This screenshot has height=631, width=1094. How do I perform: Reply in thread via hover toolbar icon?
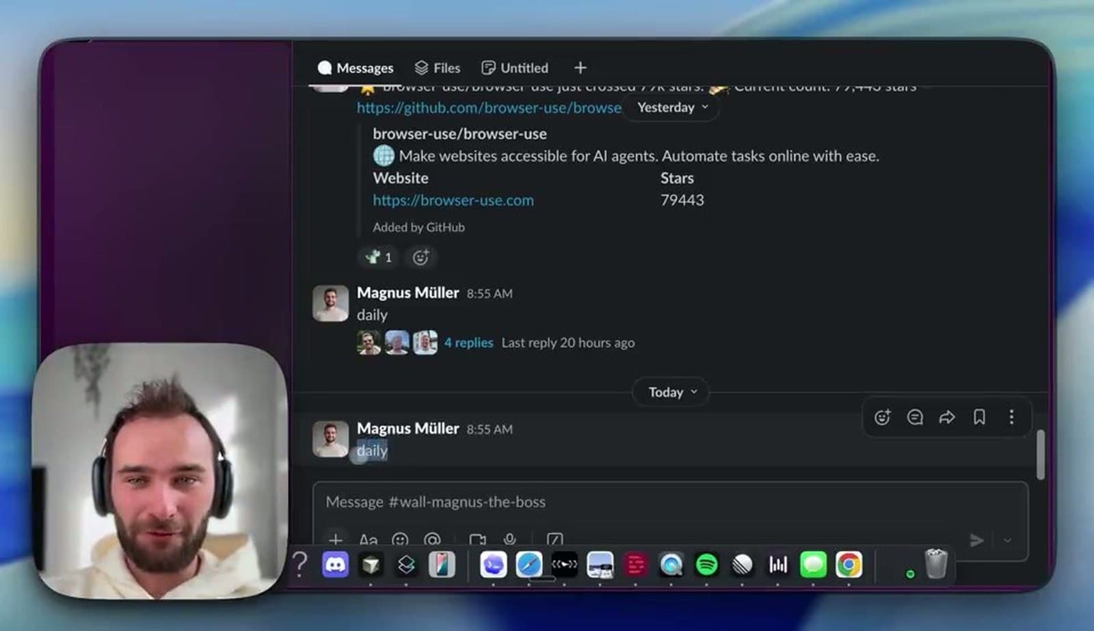(x=915, y=417)
